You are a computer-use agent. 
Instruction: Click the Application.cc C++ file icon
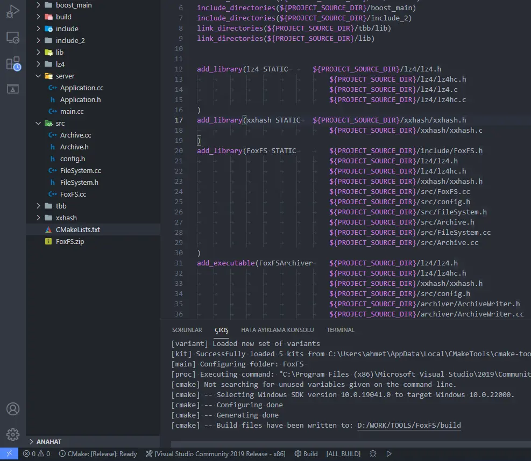click(53, 88)
